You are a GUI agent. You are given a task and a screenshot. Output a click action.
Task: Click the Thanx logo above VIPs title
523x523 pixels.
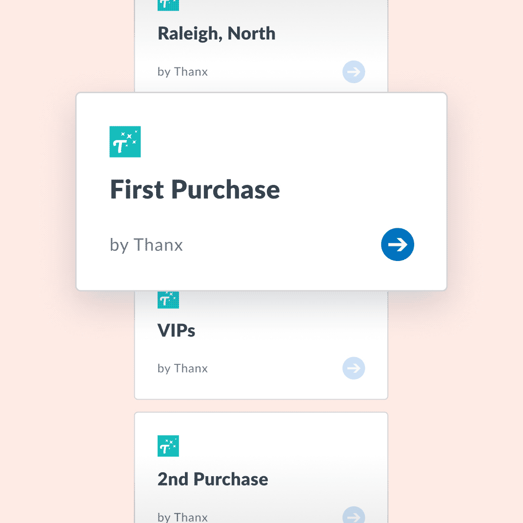pyautogui.click(x=168, y=300)
